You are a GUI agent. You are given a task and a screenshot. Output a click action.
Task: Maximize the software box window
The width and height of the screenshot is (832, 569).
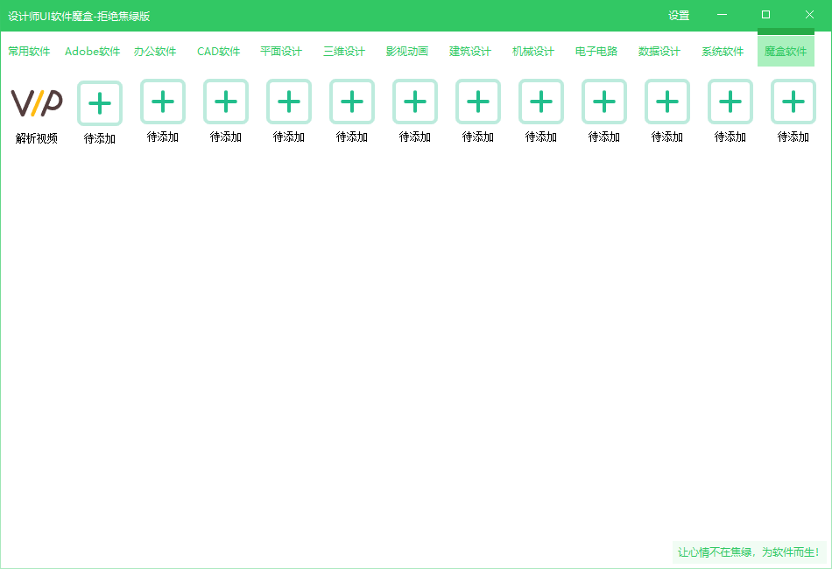tap(765, 15)
